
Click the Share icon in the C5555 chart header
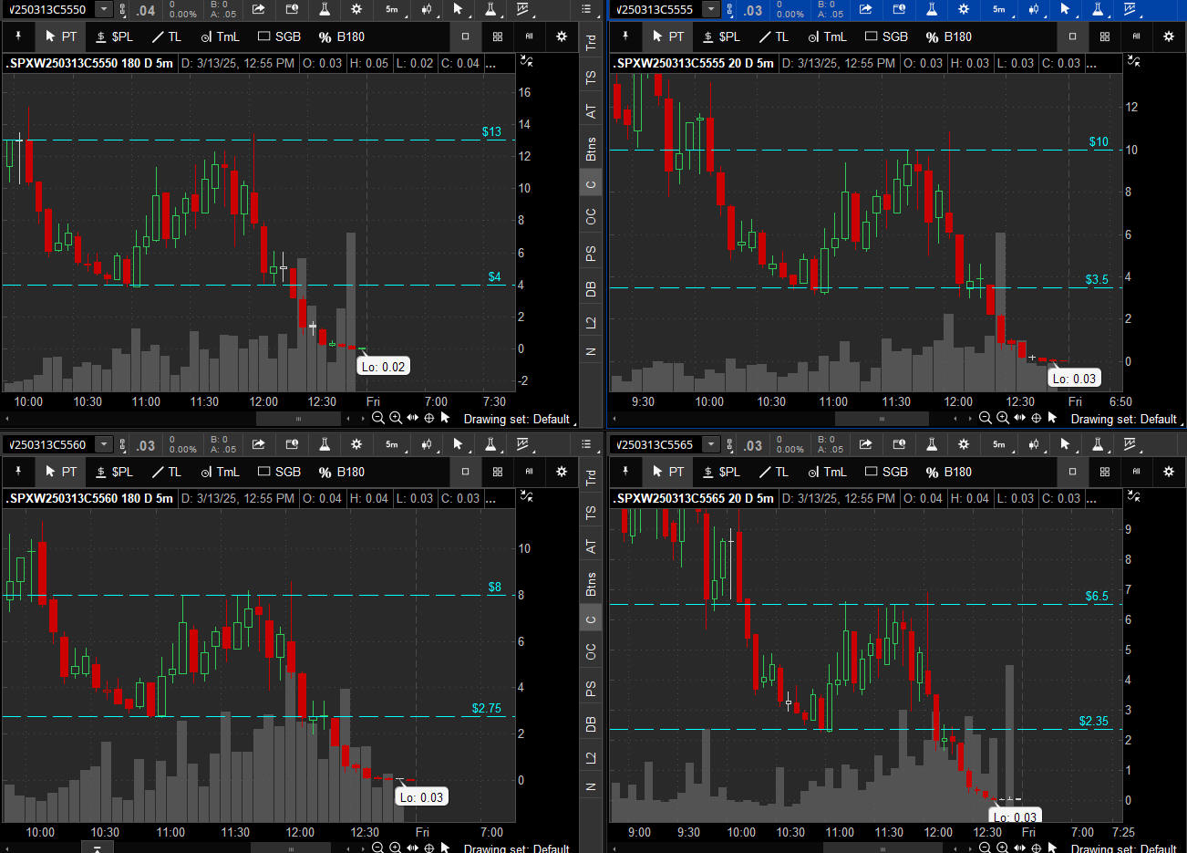point(866,9)
